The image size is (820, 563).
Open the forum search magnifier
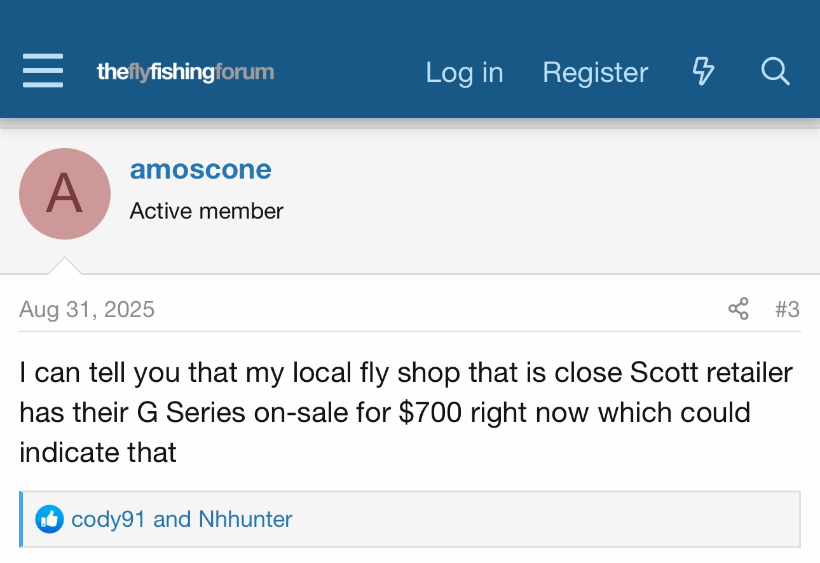[x=775, y=71]
